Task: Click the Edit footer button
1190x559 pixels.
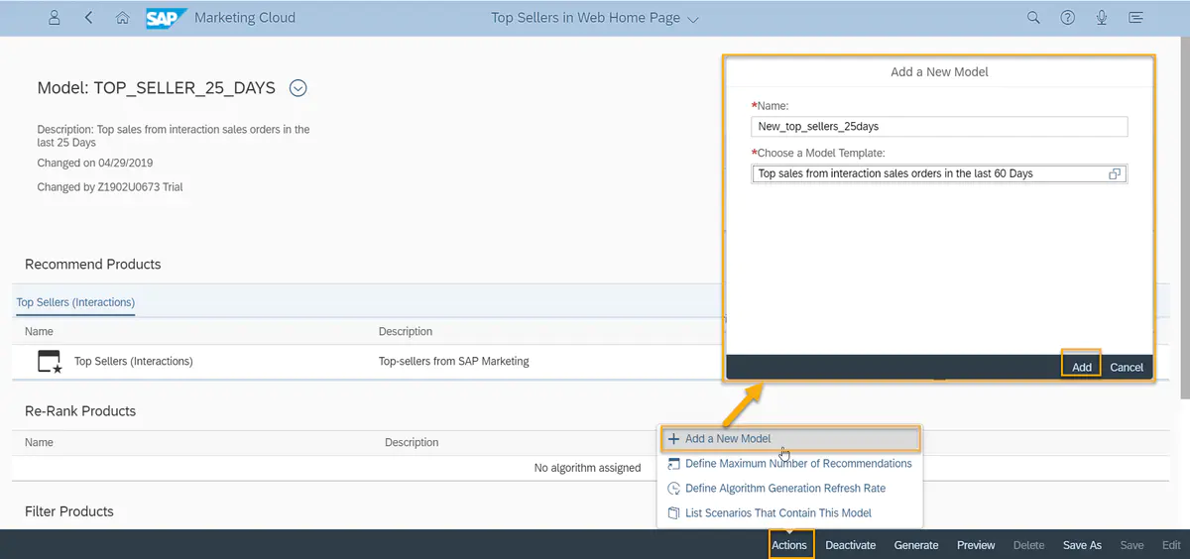Action: tap(1171, 545)
